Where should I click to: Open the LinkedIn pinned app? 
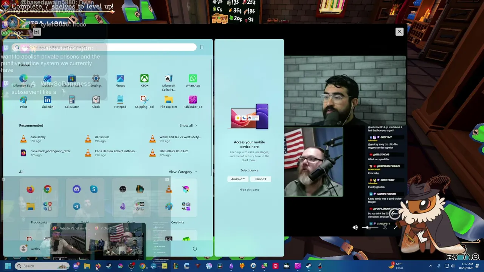click(48, 102)
